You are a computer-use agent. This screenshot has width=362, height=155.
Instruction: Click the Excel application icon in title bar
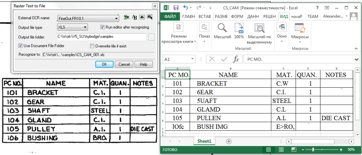coord(166,8)
